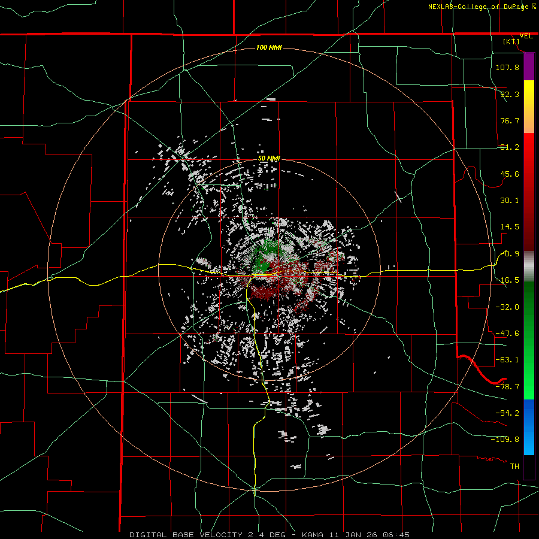Click the -16.5 velocity legend value
The height and width of the screenshot is (539, 539).
tap(507, 280)
